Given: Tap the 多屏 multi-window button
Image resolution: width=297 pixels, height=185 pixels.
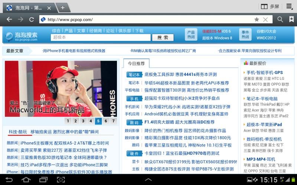Looking at the screenshot, I should 270,7.
